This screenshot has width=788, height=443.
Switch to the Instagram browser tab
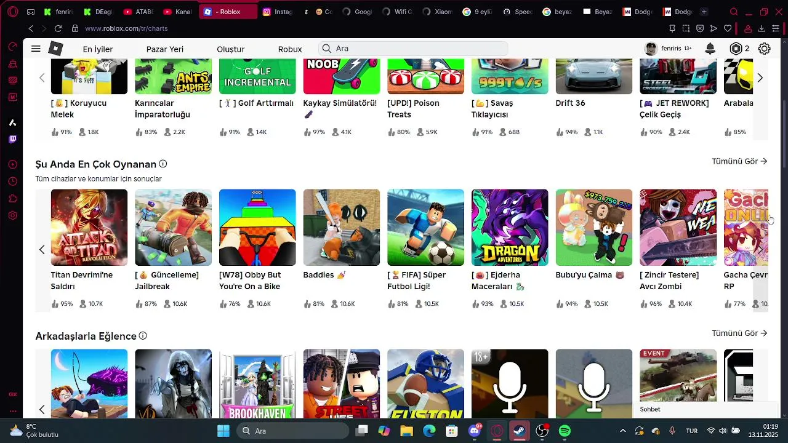click(277, 12)
